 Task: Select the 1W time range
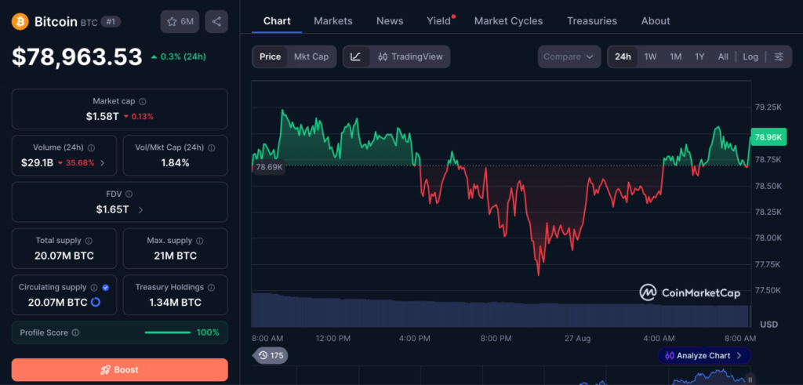point(650,56)
